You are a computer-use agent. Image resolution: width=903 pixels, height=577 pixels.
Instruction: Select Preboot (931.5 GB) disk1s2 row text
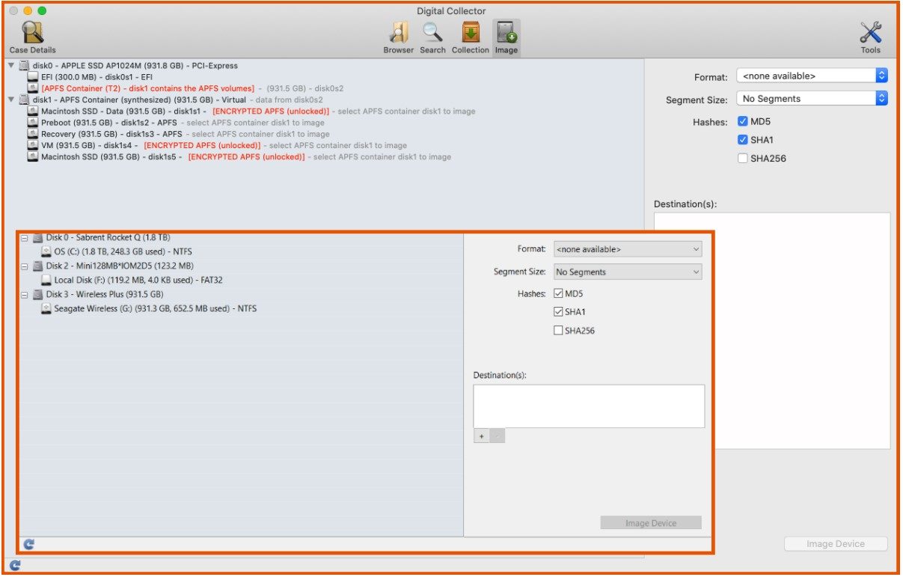click(183, 123)
